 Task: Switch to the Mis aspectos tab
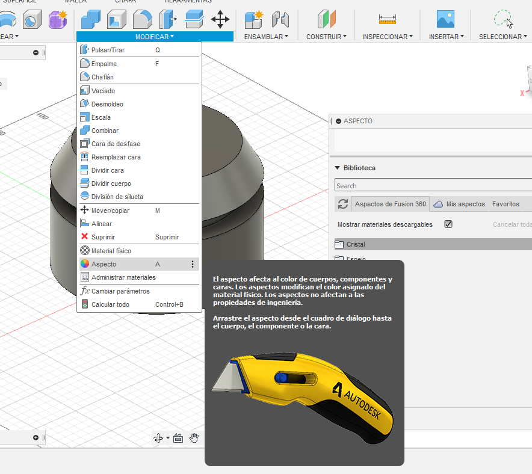pos(465,204)
